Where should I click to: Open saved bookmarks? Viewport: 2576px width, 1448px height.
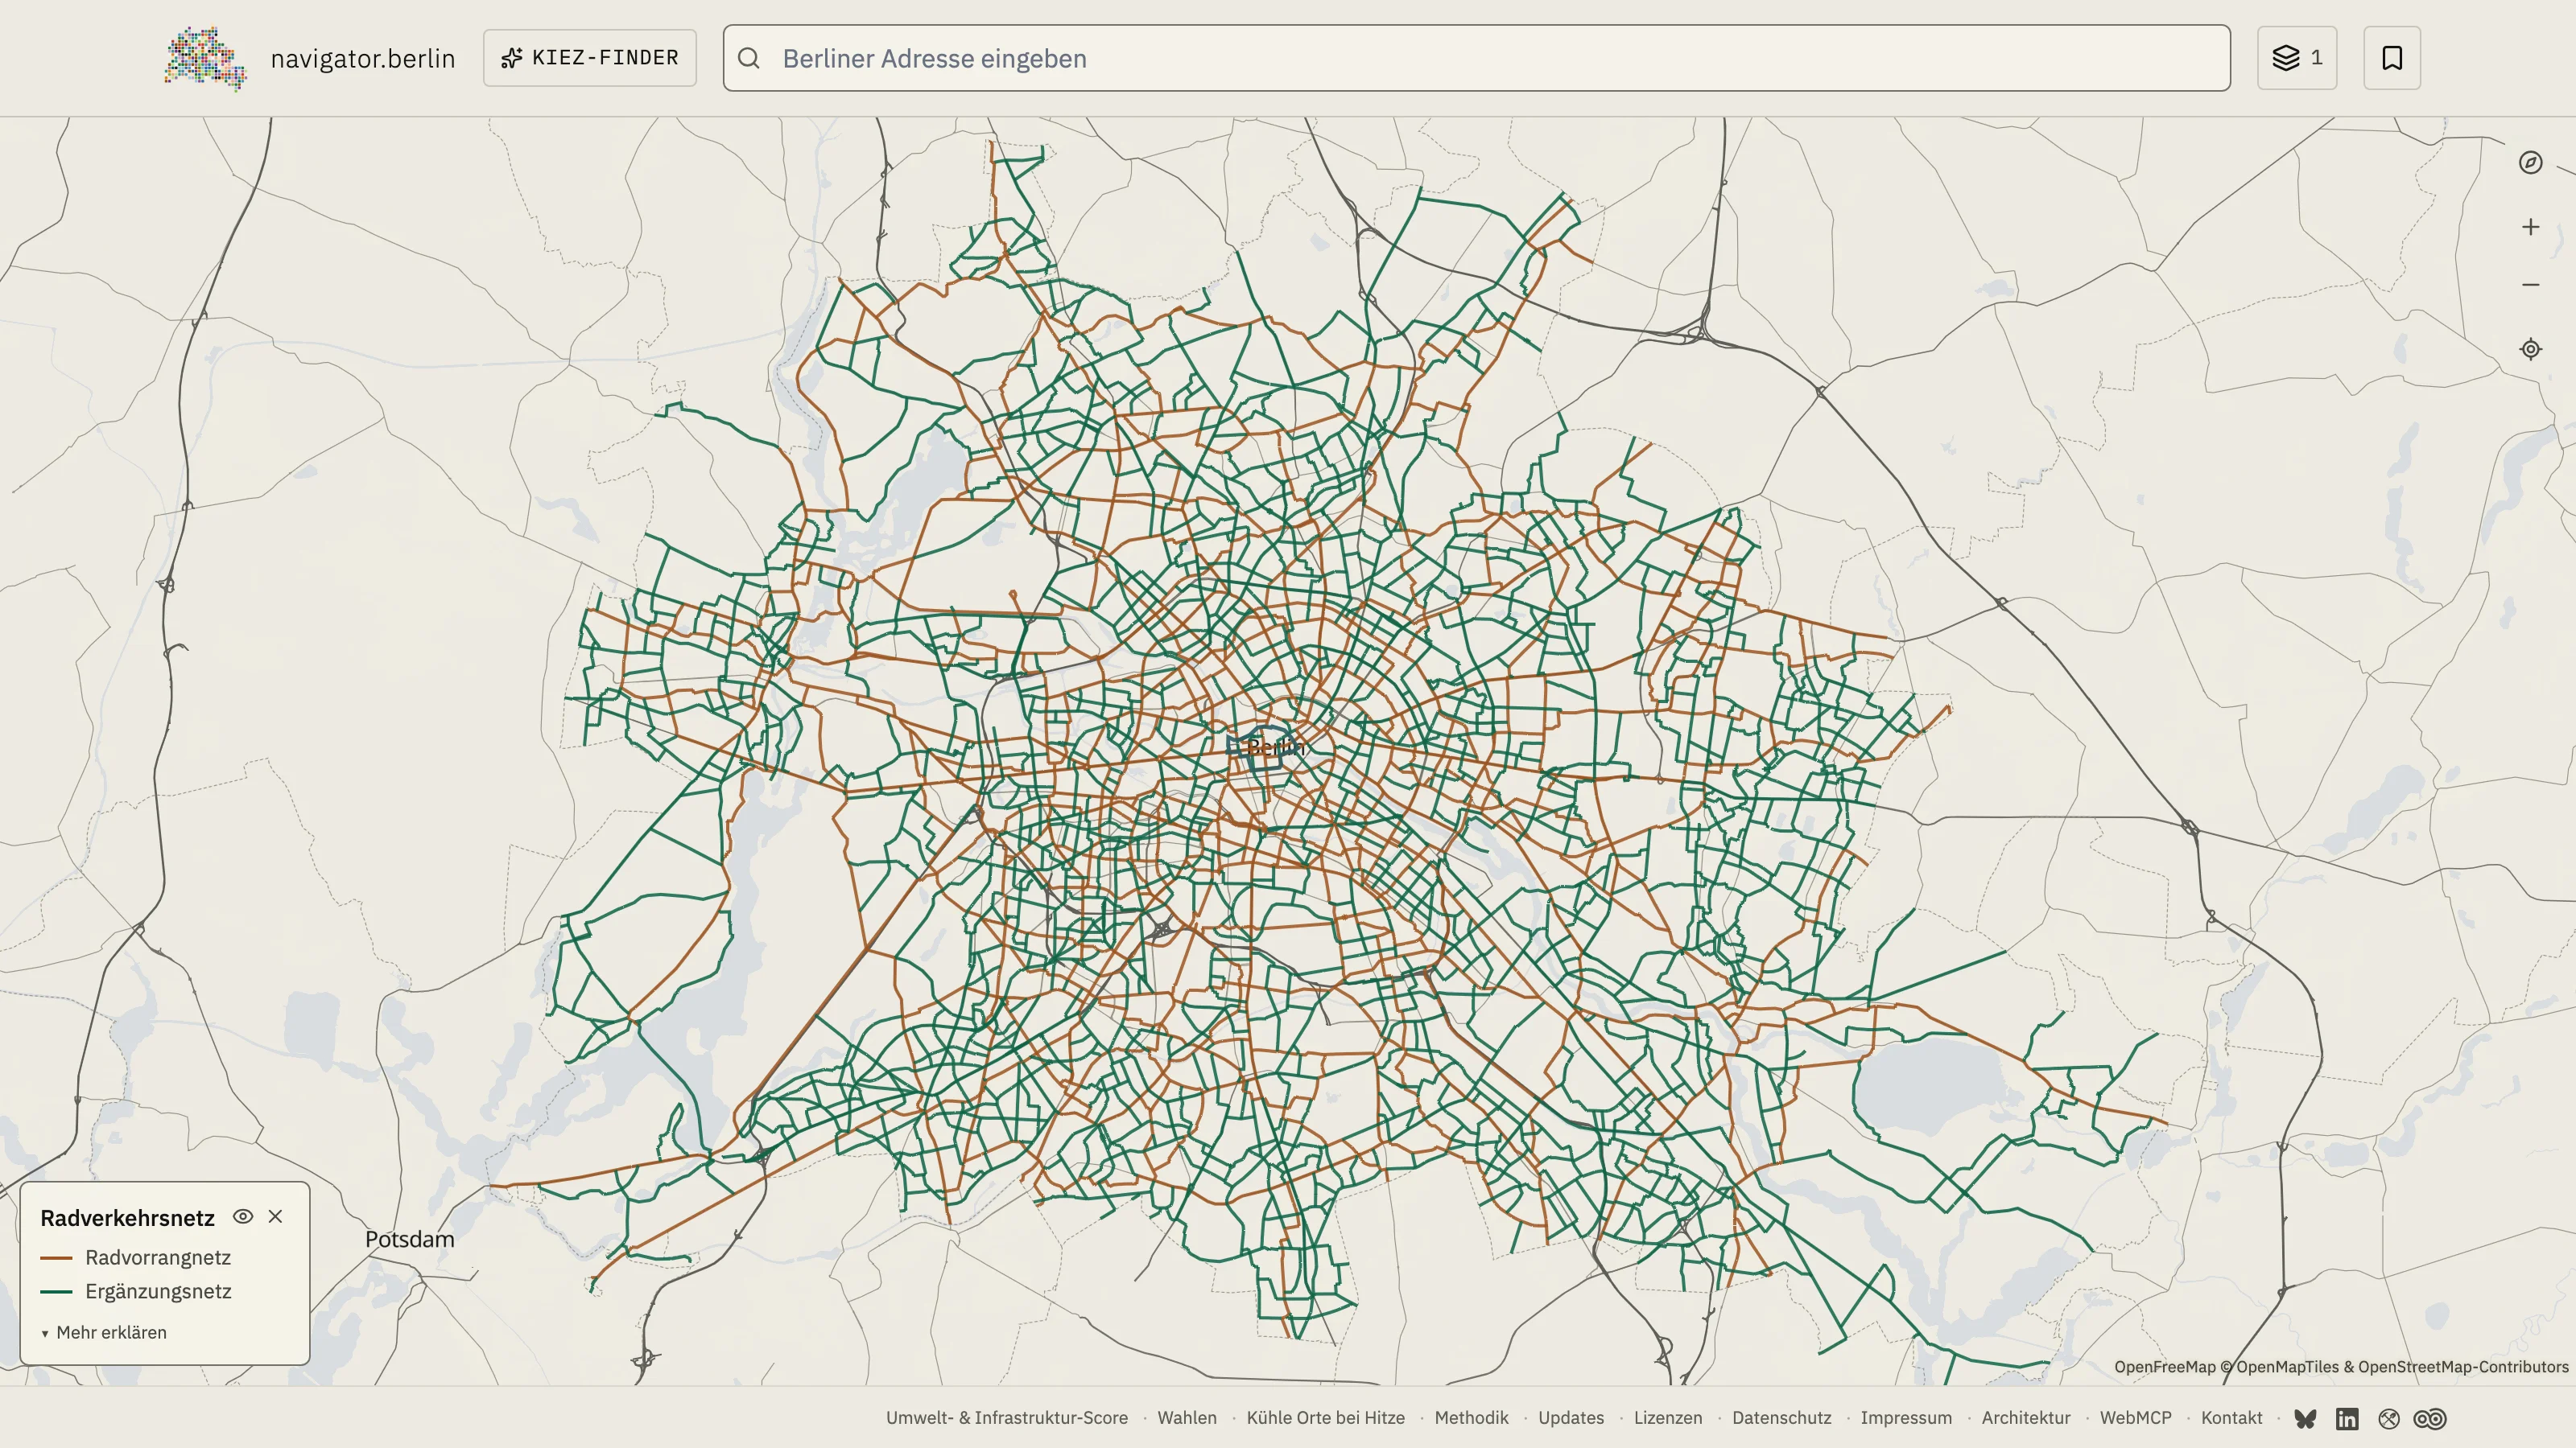[2392, 58]
